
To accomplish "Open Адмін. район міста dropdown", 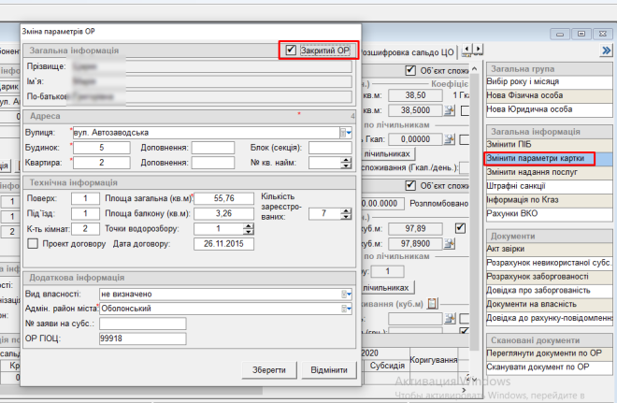I will coord(346,309).
